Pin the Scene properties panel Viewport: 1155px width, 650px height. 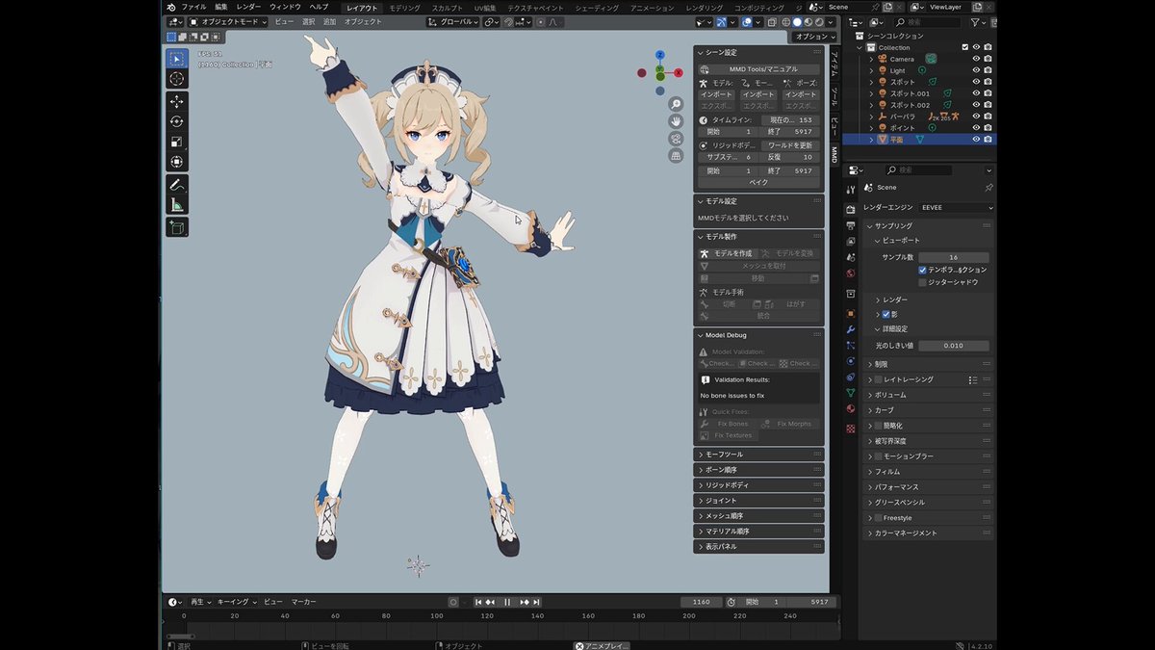(988, 188)
